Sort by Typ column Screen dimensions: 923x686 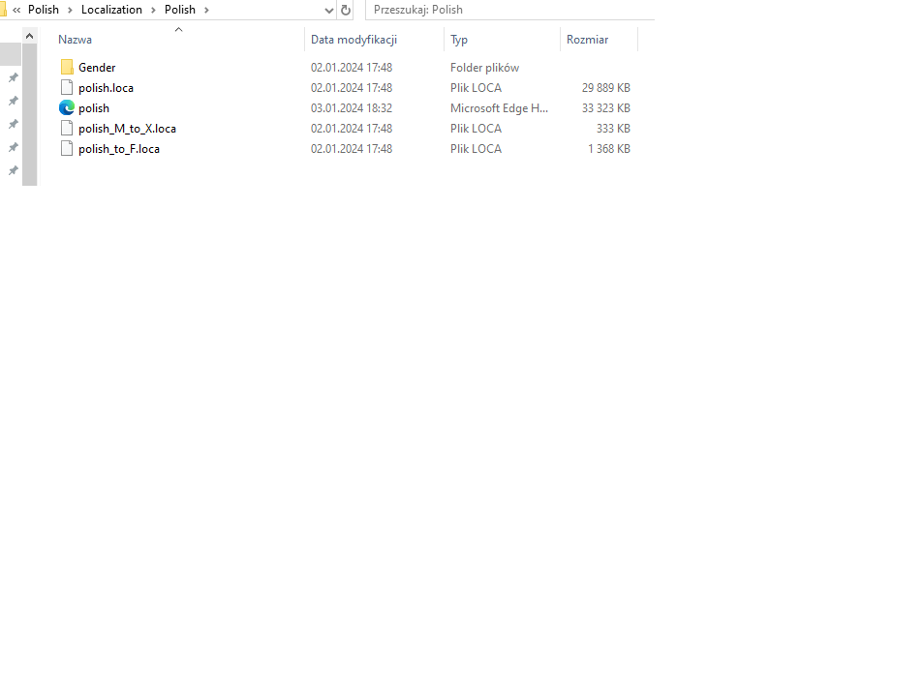click(x=458, y=40)
